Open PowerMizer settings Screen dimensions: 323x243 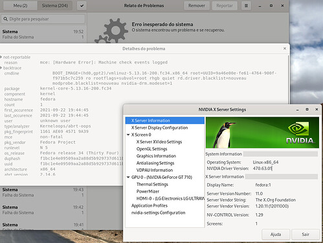(x=148, y=191)
